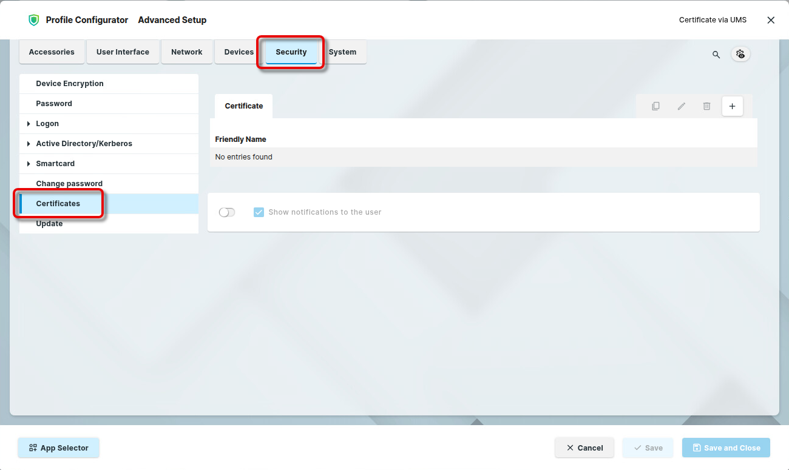Viewport: 789px width, 470px height.
Task: Expand the Smartcard tree node
Action: [x=29, y=164]
